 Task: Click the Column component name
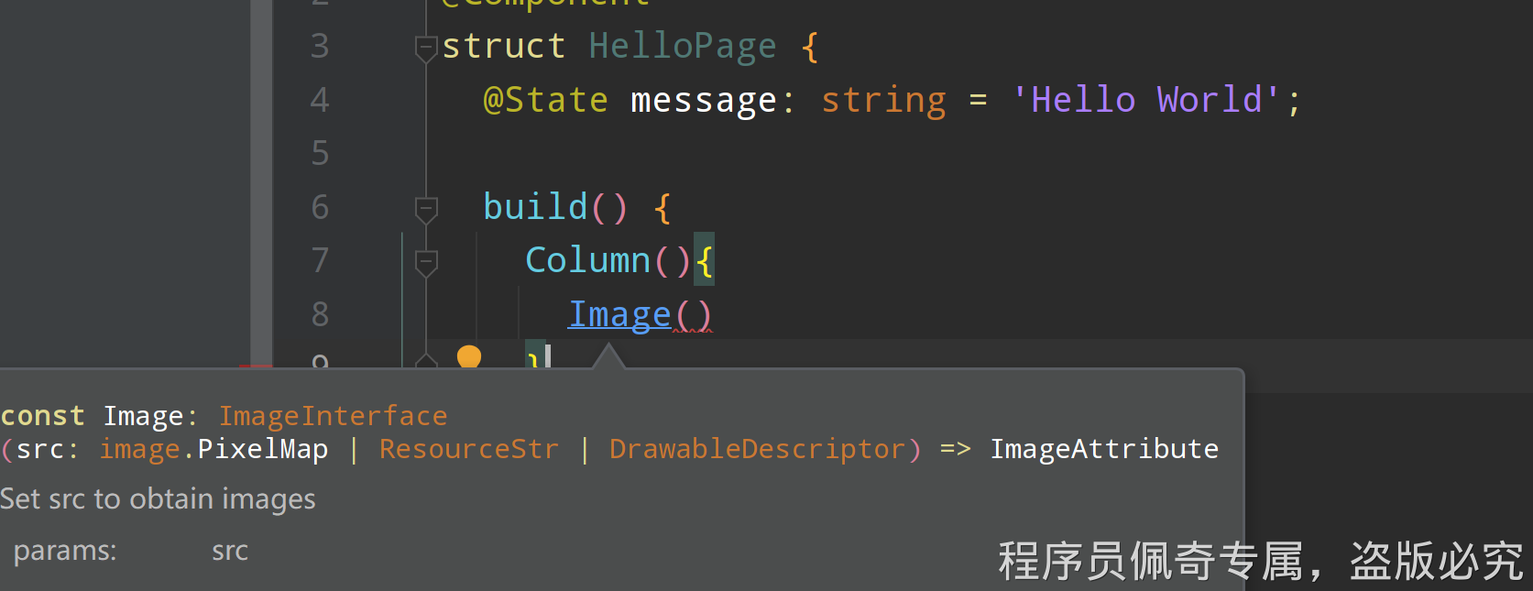587,261
